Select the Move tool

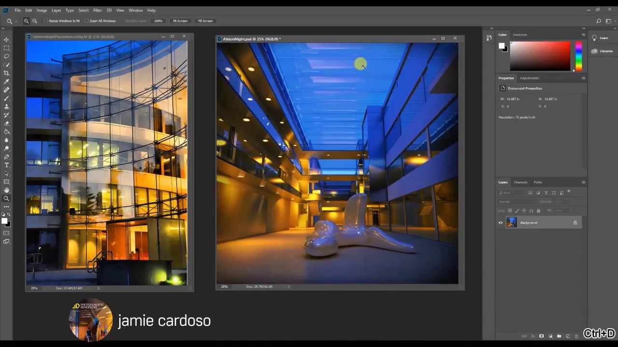tap(6, 40)
